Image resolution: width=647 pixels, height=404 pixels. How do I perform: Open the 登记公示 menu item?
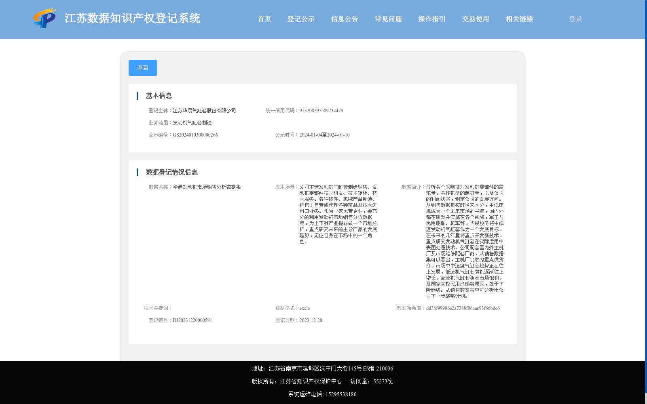[301, 19]
